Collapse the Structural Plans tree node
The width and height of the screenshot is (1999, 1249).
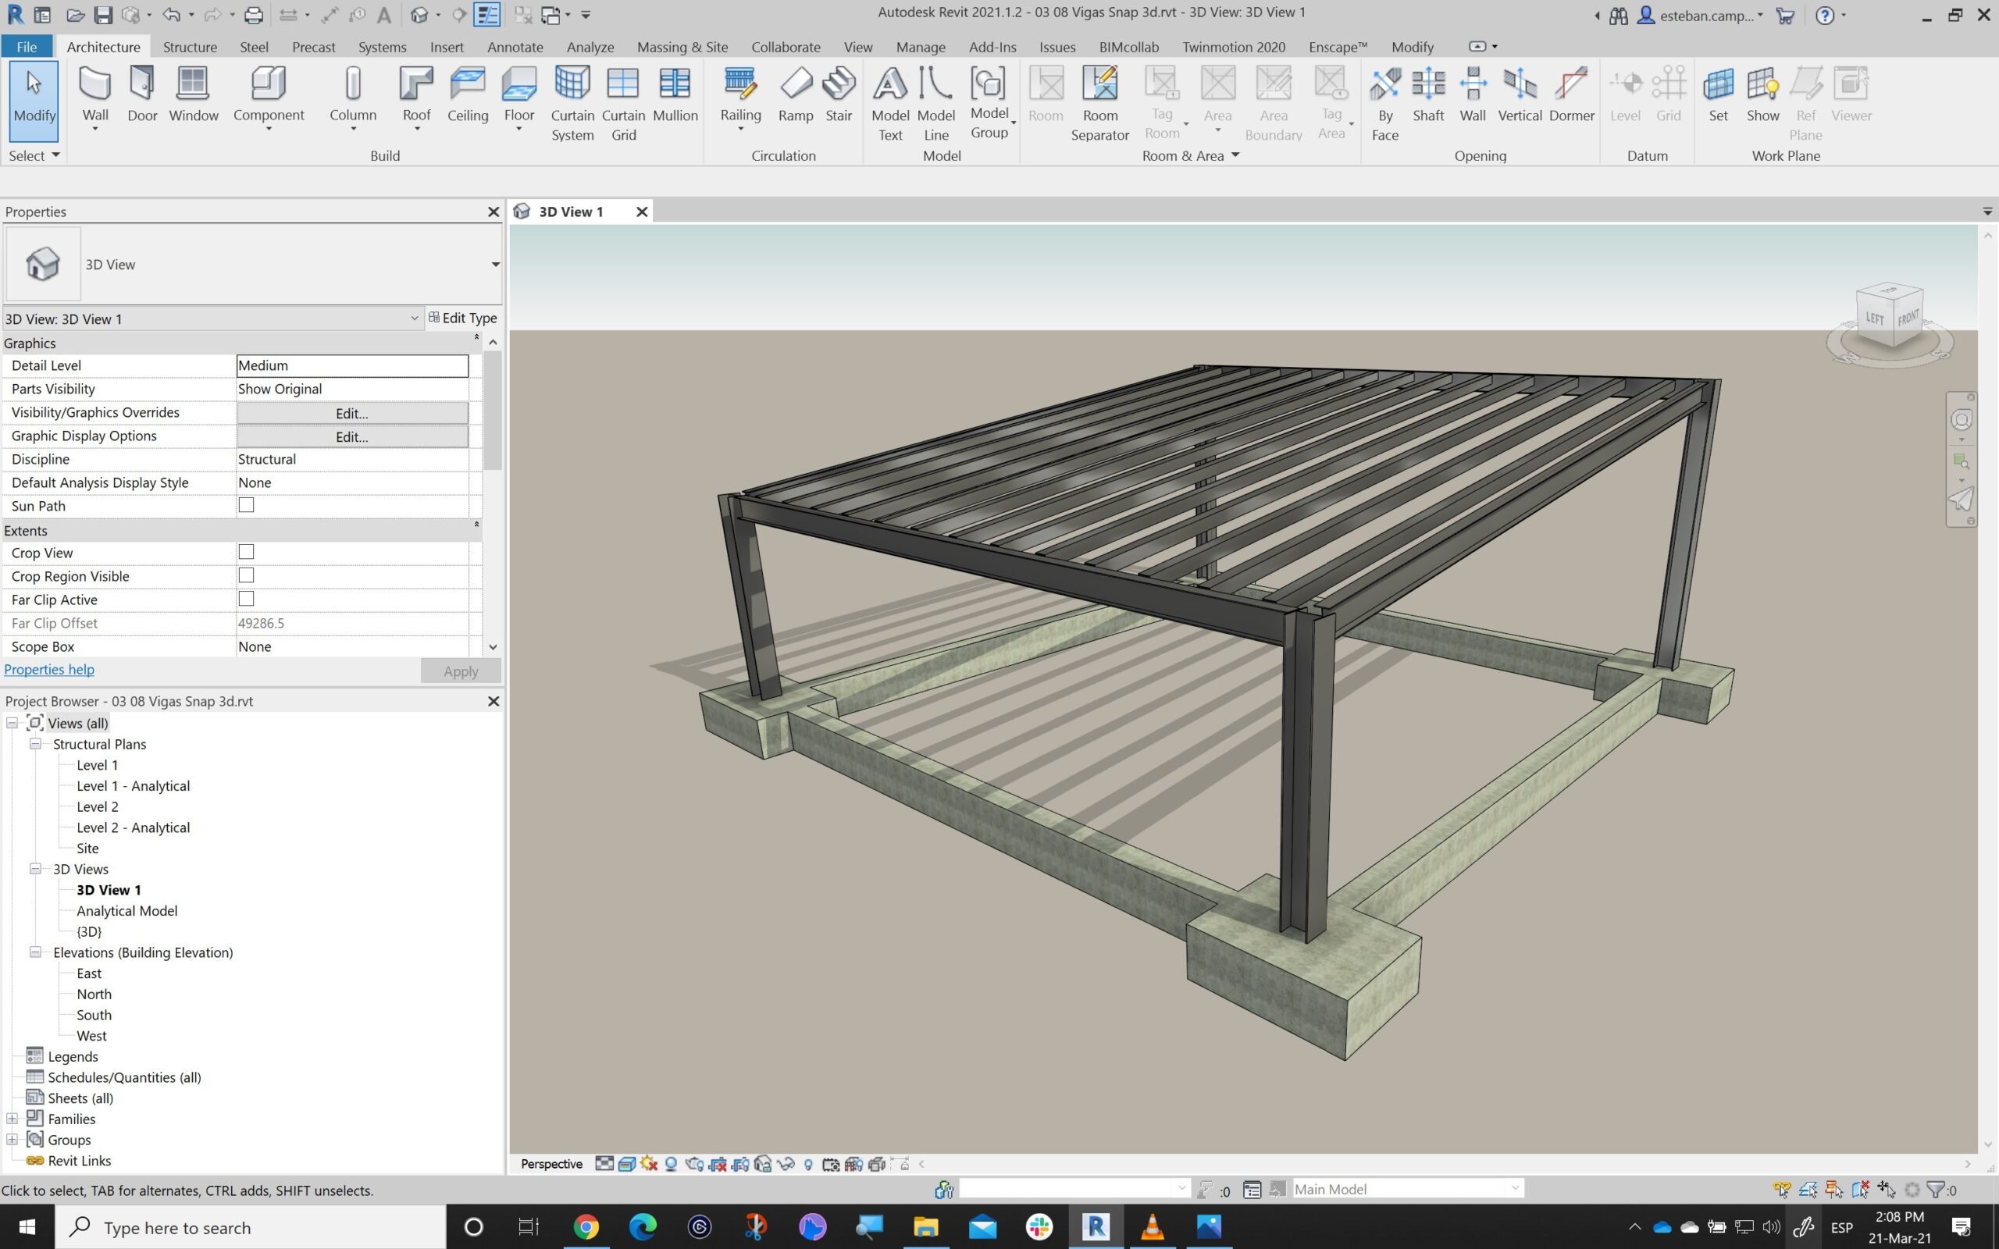(x=35, y=744)
